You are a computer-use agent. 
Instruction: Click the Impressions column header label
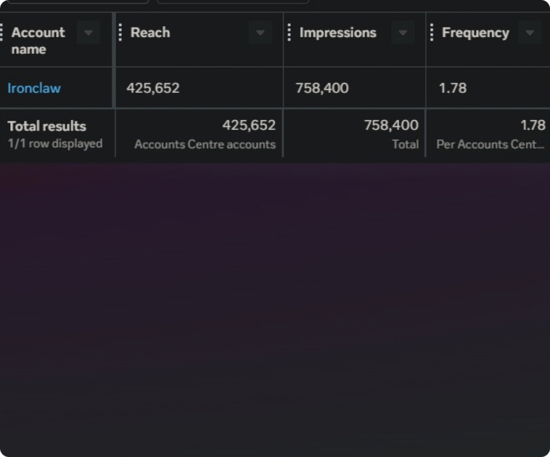coord(337,33)
